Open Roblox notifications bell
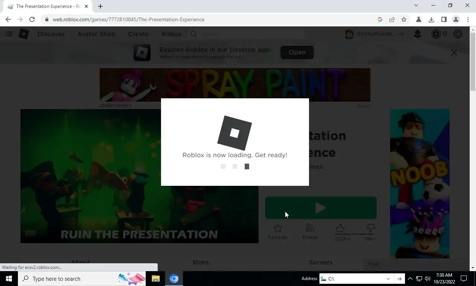 (418, 34)
